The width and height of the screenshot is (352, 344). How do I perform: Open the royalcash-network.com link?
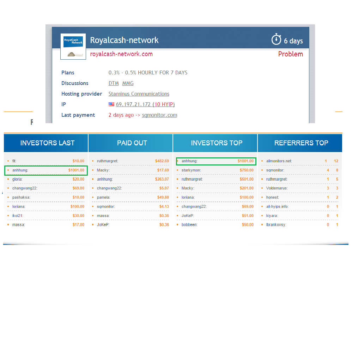point(121,54)
